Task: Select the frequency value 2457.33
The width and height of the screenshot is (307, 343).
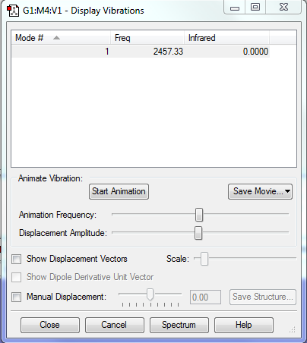Action: (168, 52)
